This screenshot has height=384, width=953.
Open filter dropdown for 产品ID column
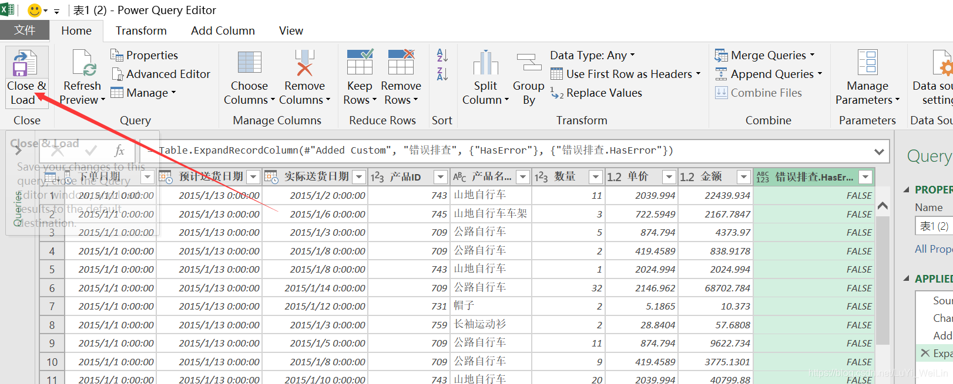pyautogui.click(x=441, y=176)
